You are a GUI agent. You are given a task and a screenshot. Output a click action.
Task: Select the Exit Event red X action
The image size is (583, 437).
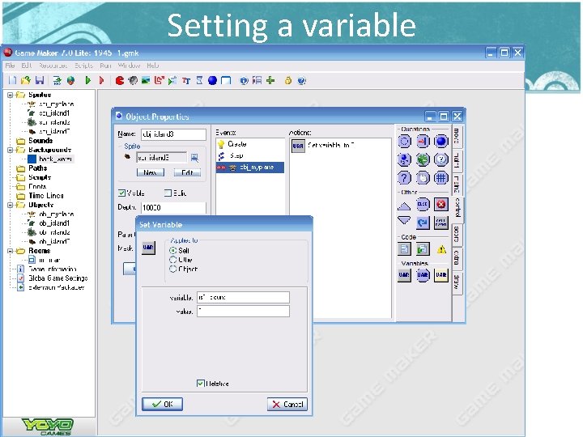[x=441, y=204]
